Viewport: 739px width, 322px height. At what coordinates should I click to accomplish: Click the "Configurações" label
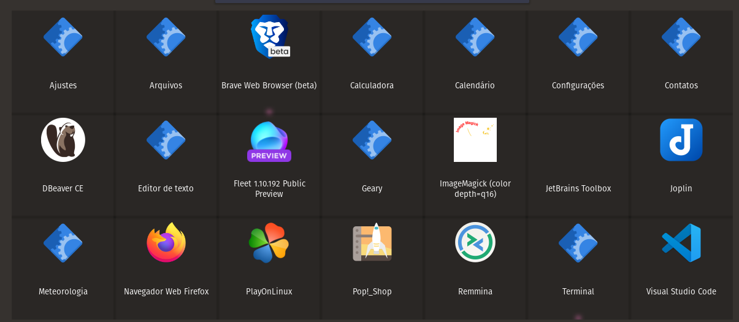tap(578, 85)
